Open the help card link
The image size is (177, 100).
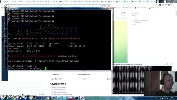(84, 79)
